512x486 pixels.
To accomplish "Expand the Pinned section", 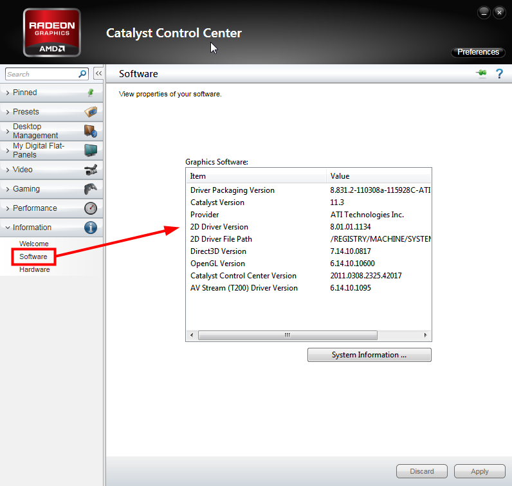I will (x=51, y=93).
